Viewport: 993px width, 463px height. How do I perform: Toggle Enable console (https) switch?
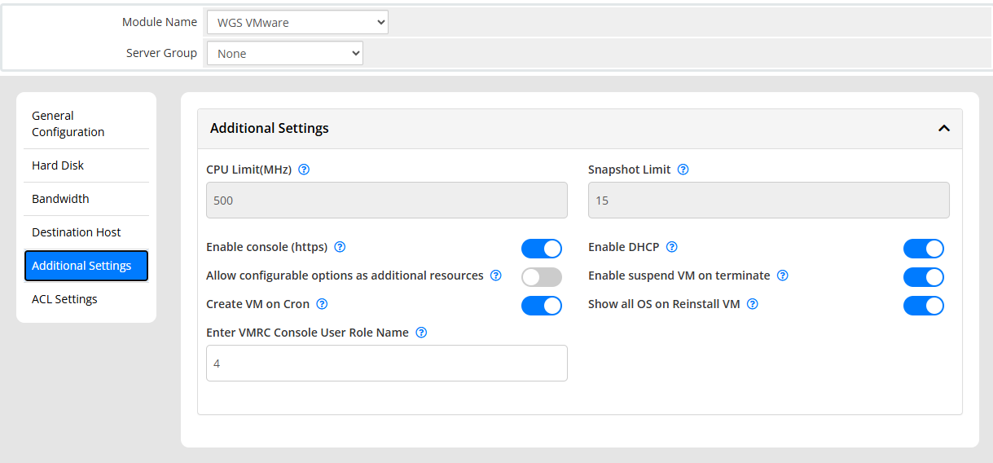coord(542,249)
